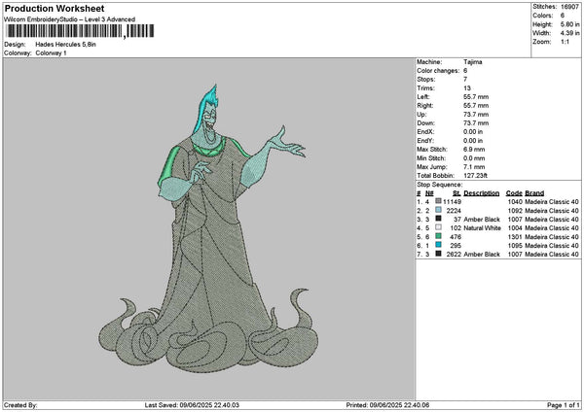Click the 'Printed: 09/06/2025 22.40.06' text
The width and height of the screenshot is (584, 412).
pos(387,405)
